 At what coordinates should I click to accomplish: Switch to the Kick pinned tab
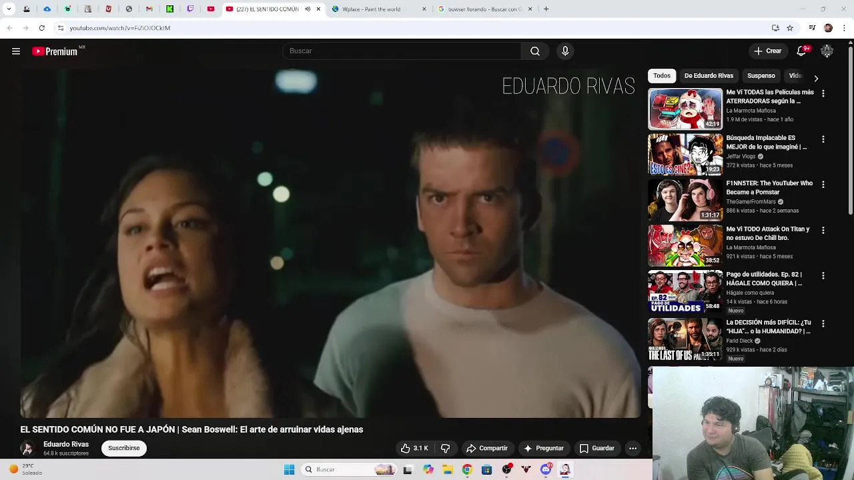coord(170,9)
